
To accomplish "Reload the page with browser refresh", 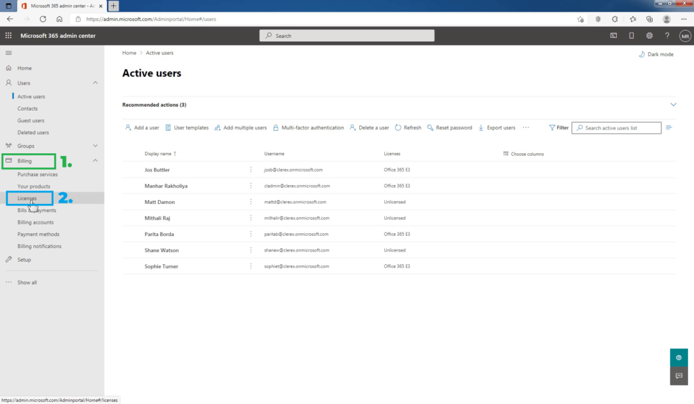I will coord(43,19).
